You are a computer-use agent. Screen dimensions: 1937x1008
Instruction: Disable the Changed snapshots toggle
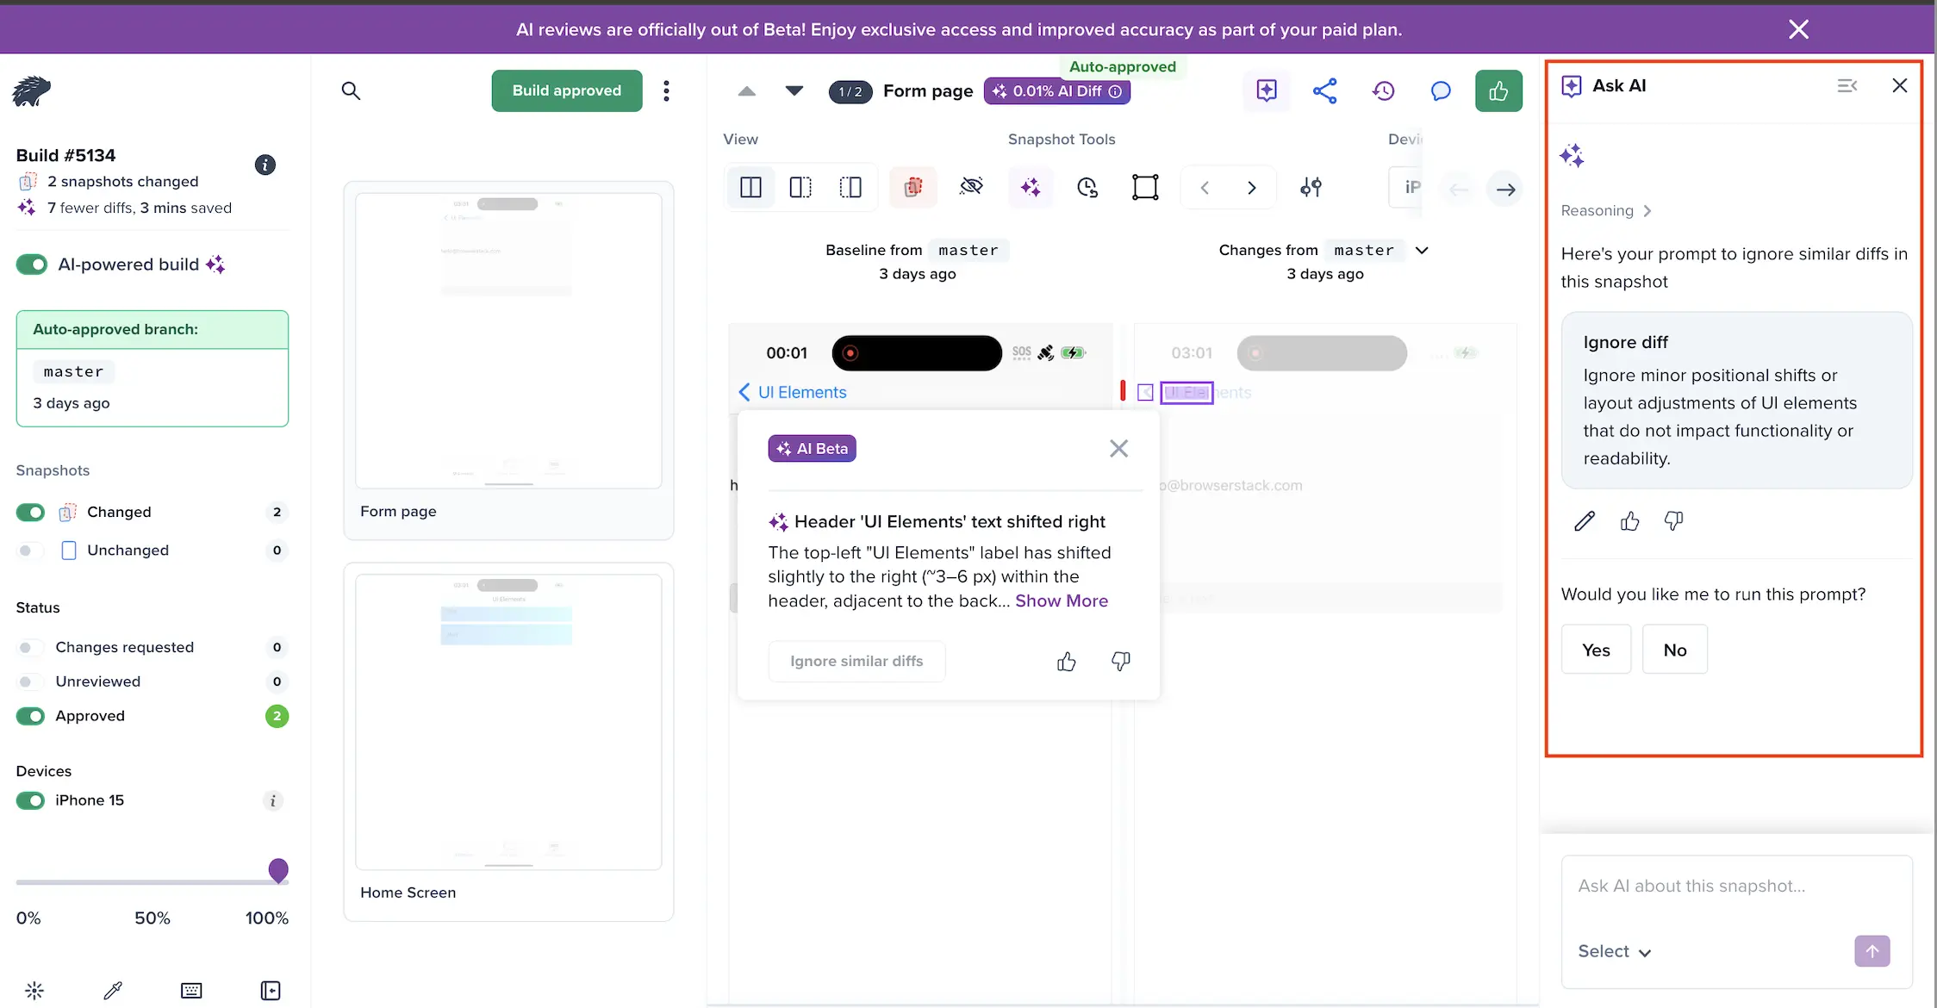pyautogui.click(x=30, y=512)
